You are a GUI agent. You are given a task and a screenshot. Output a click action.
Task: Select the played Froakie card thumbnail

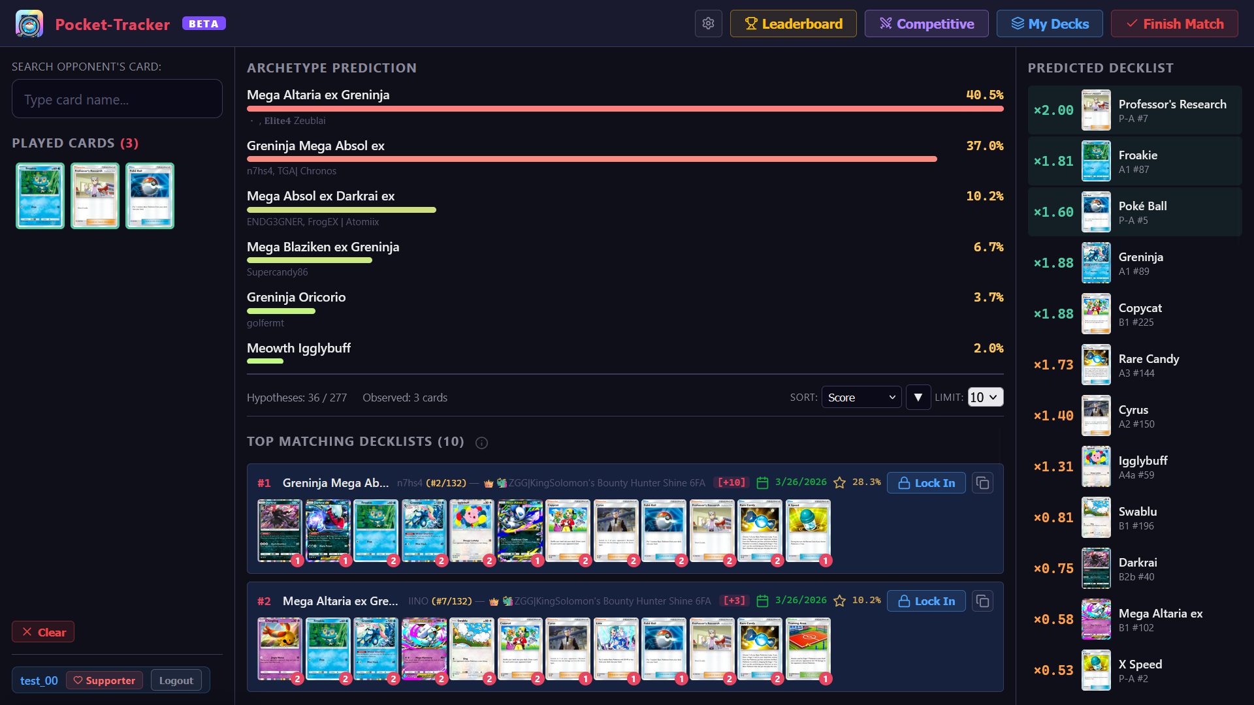pos(40,196)
